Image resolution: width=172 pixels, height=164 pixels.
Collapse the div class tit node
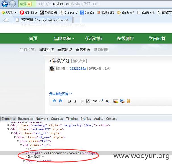18,141
